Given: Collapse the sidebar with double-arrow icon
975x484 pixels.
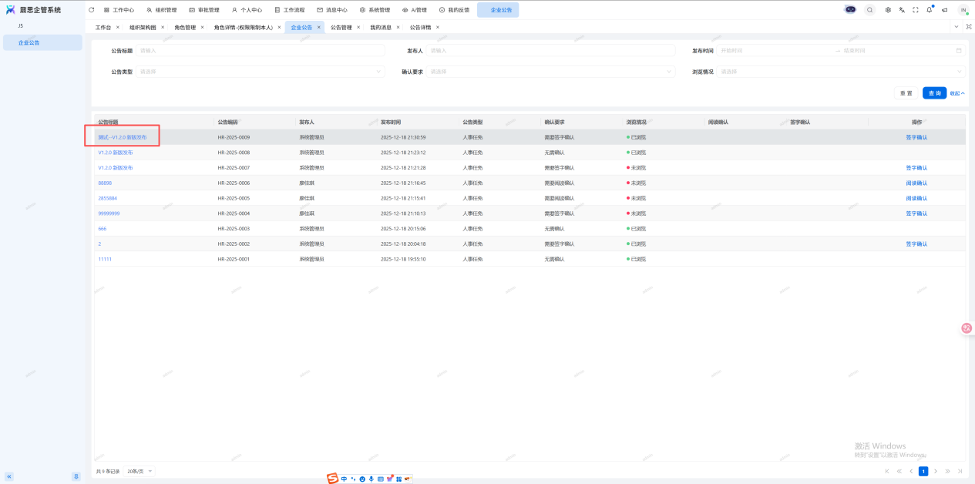Looking at the screenshot, I should coord(9,476).
